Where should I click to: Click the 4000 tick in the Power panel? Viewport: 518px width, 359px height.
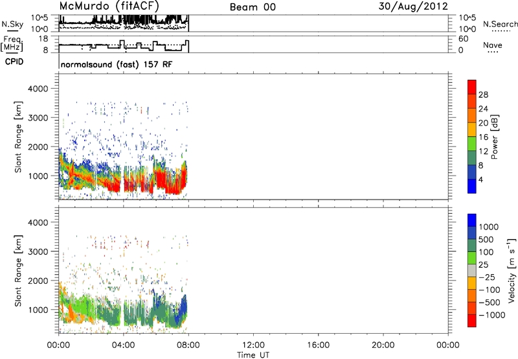(x=38, y=89)
